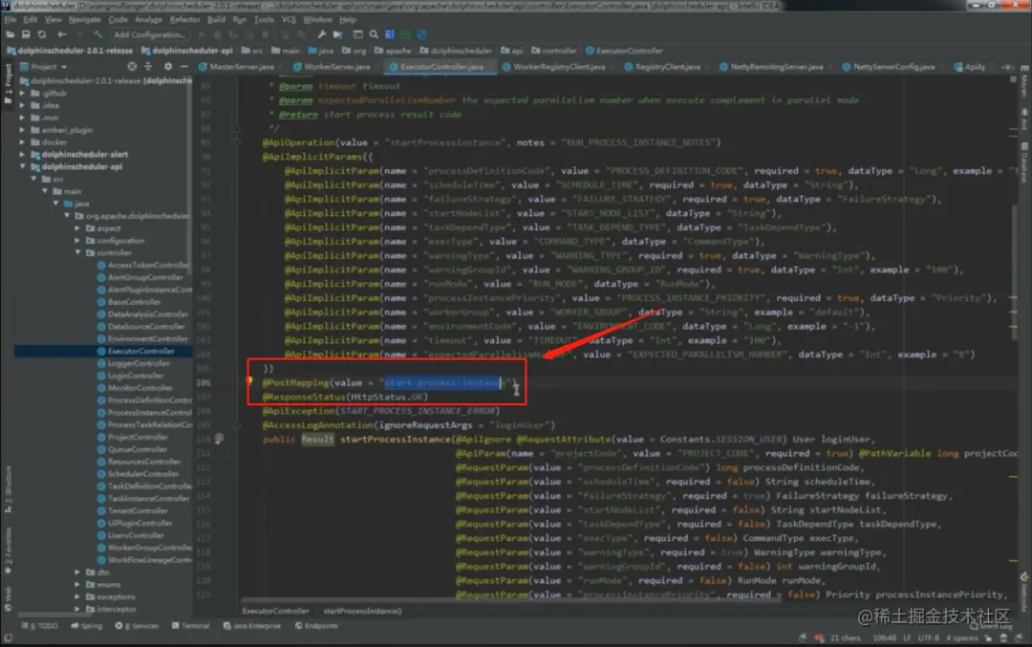Expand the dolphinscheduler-alert module

tap(22, 155)
